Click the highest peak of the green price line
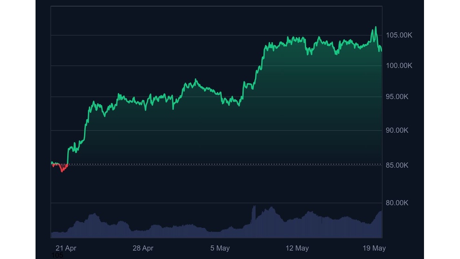The width and height of the screenshot is (460, 259). (x=375, y=27)
